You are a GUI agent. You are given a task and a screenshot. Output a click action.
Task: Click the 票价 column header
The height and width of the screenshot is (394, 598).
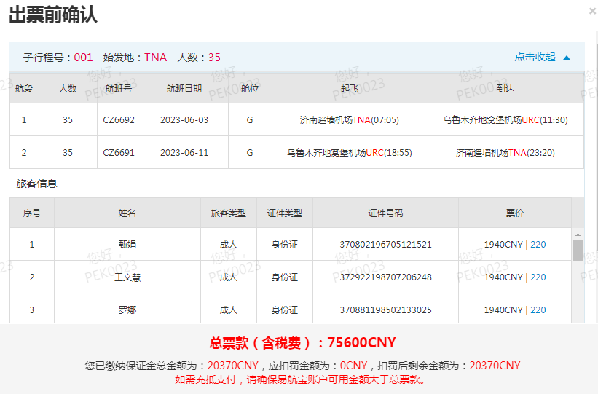pyautogui.click(x=514, y=213)
